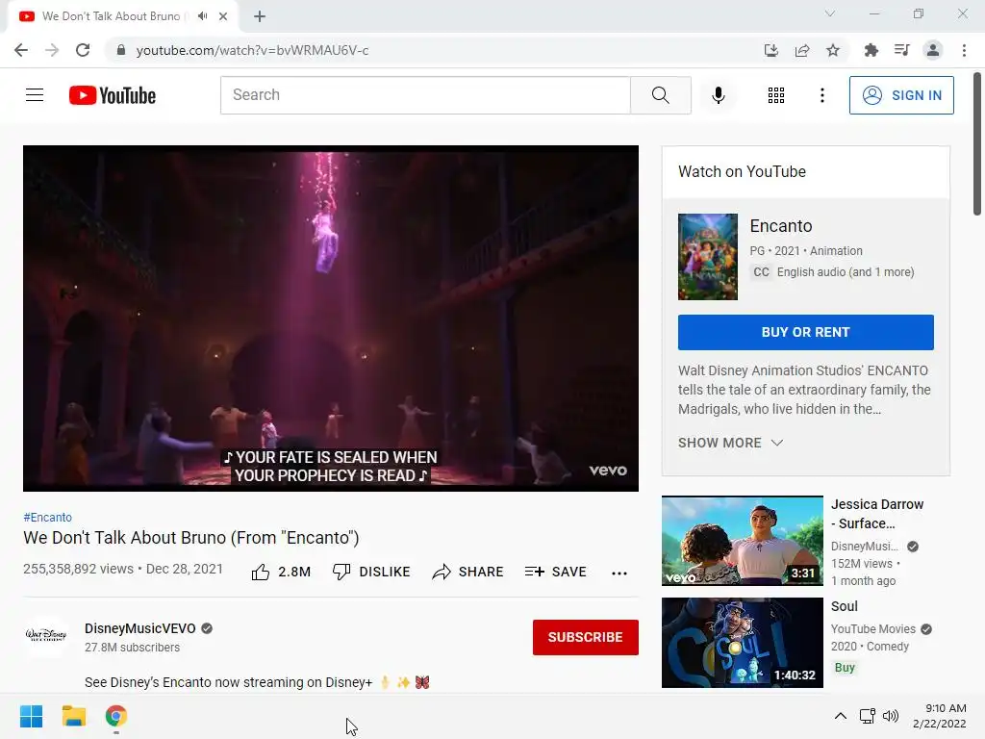Open media controls icon in Chrome toolbar
985x739 pixels.
pyautogui.click(x=902, y=50)
